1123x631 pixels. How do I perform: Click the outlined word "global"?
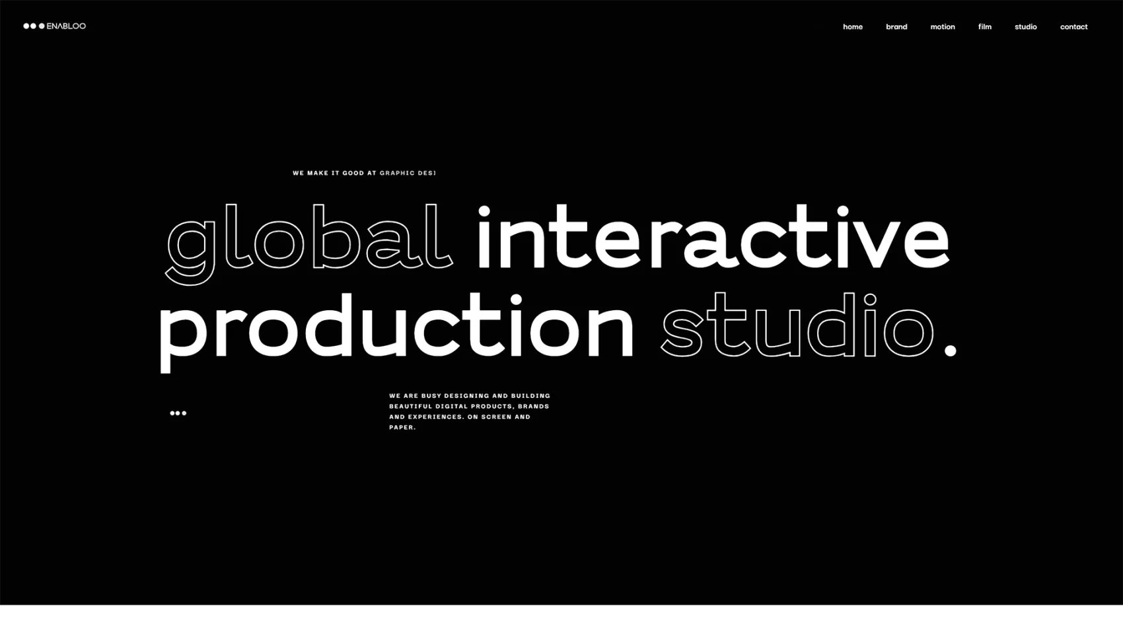tap(308, 241)
